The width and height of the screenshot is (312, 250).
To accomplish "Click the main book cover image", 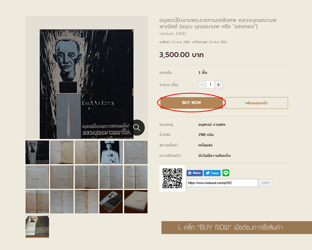I will point(87,84).
